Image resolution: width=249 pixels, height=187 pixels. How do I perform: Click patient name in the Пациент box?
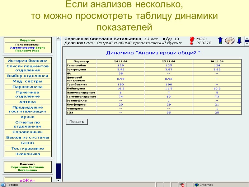point(27,169)
